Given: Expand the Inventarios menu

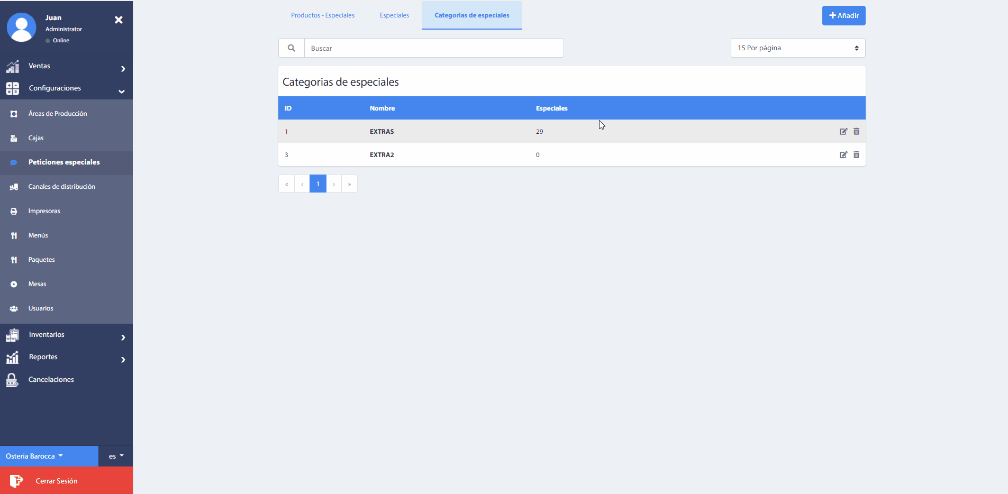Looking at the screenshot, I should click(x=66, y=335).
